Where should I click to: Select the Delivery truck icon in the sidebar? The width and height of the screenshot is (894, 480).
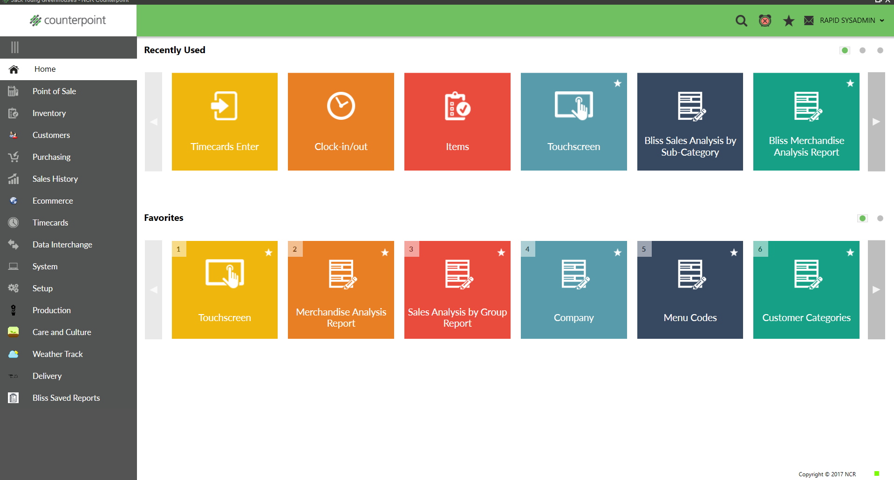(14, 376)
